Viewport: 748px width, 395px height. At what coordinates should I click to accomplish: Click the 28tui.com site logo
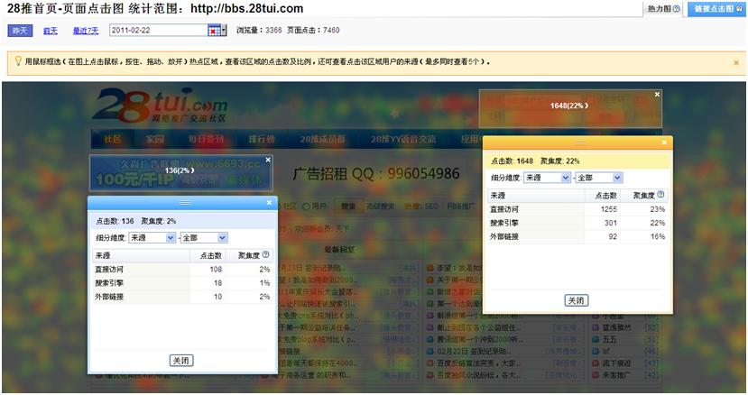pyautogui.click(x=161, y=105)
